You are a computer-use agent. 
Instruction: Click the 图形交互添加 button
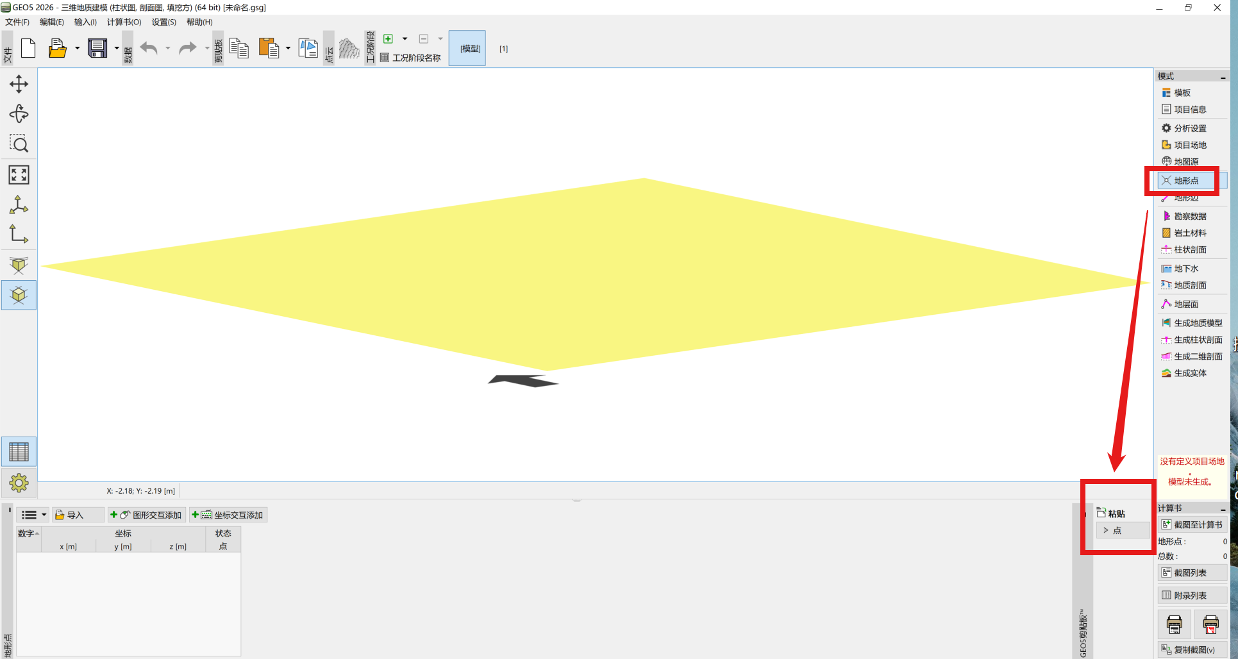click(x=146, y=515)
